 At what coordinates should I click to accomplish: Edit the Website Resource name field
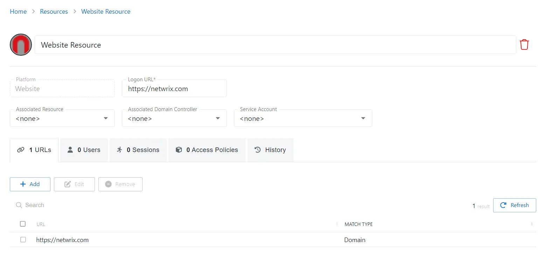275,44
